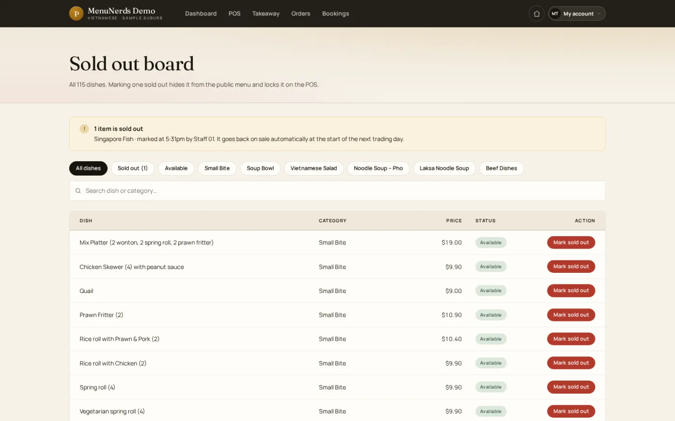Screen dimensions: 675x421
Task: Click the STATUS column header
Action: pos(486,221)
